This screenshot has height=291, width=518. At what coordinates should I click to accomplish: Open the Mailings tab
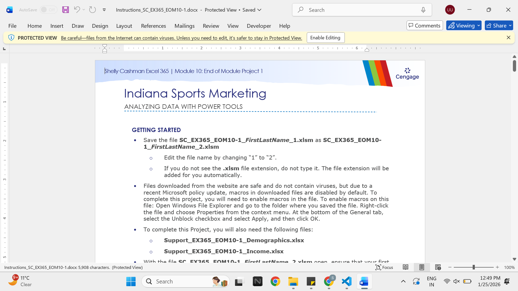pyautogui.click(x=185, y=26)
